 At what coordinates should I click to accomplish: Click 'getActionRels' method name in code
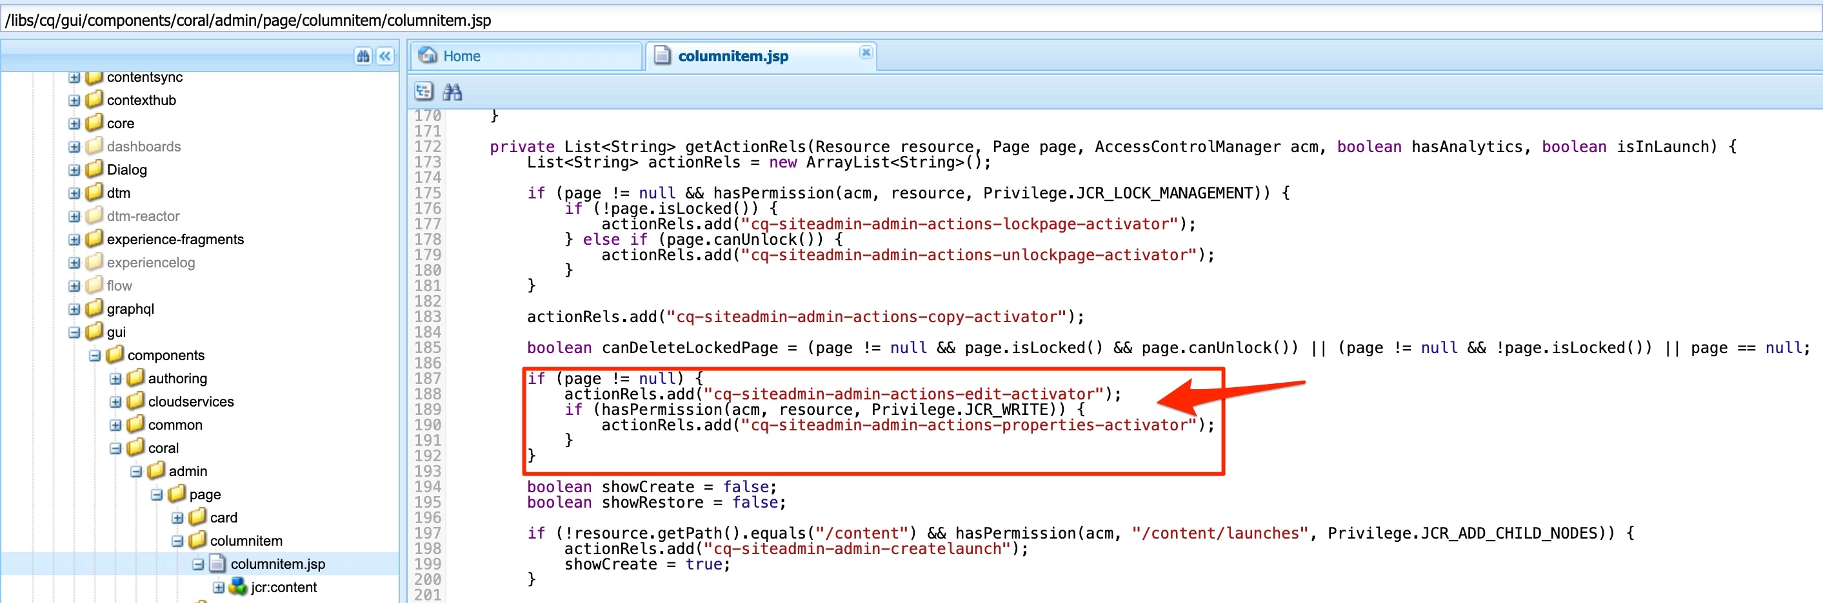click(745, 147)
